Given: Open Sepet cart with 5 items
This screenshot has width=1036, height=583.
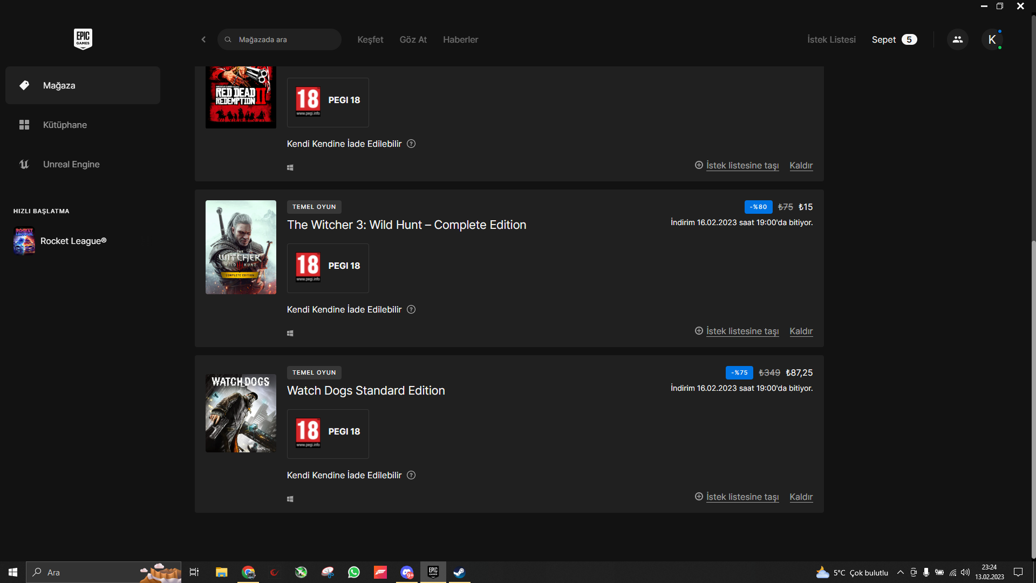Looking at the screenshot, I should [x=894, y=39].
